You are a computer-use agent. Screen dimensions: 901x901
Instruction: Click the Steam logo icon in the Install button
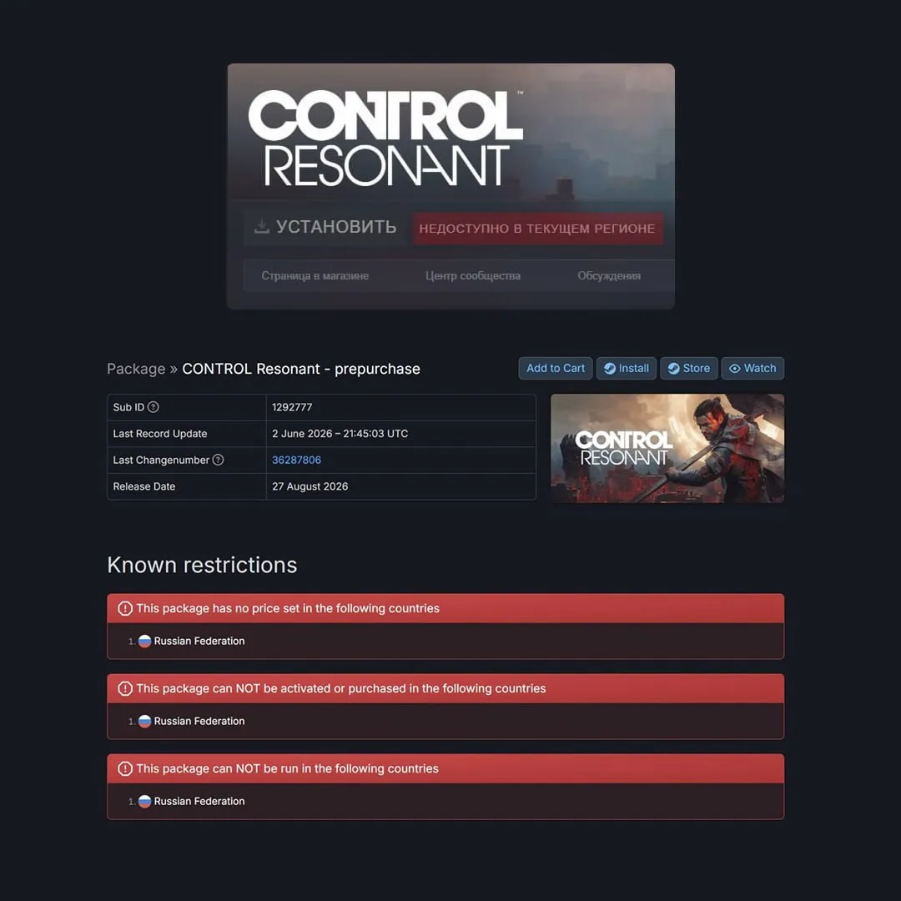(610, 369)
